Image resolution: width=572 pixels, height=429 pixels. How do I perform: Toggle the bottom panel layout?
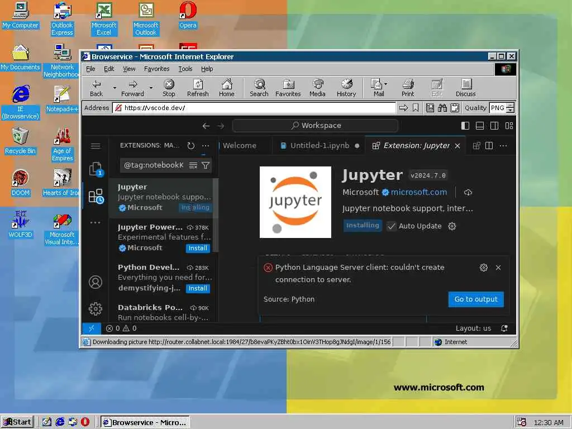point(480,126)
